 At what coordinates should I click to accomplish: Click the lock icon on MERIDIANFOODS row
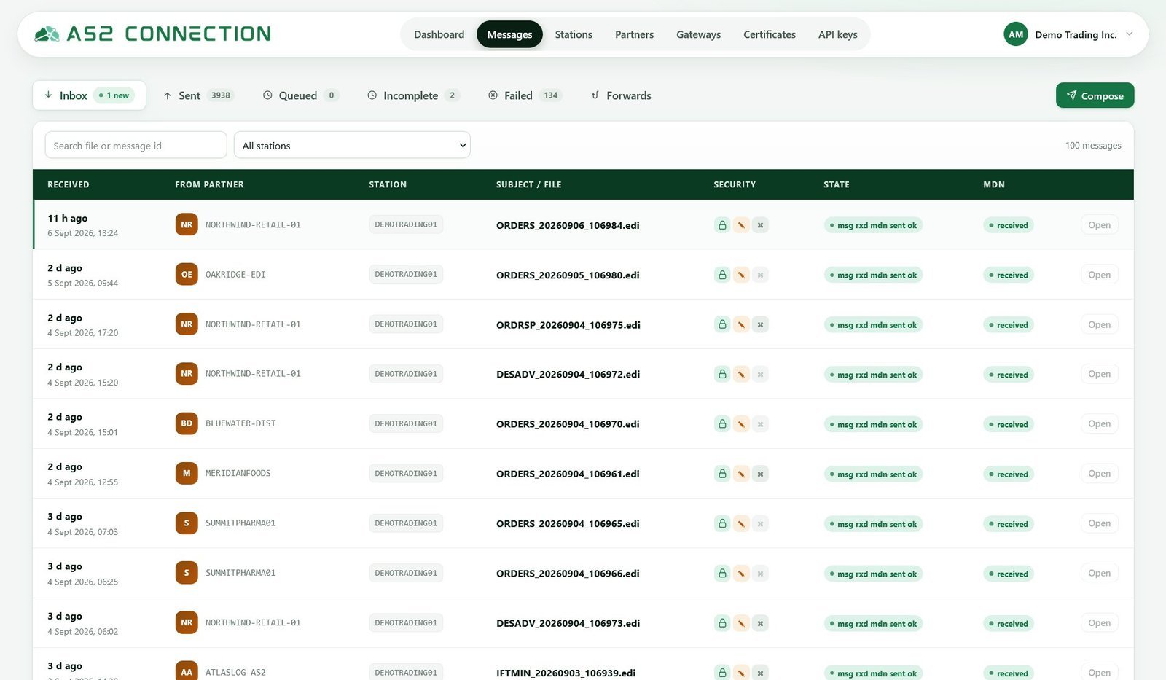click(722, 474)
